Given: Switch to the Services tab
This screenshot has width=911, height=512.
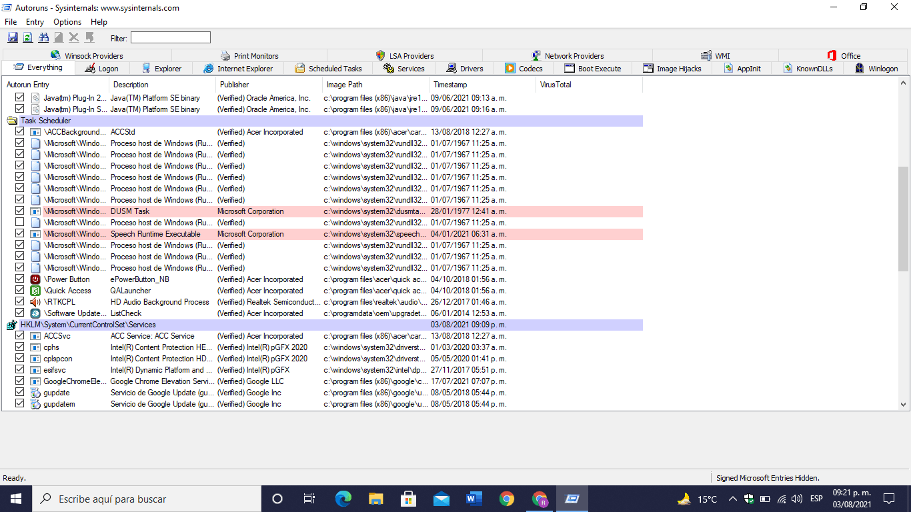Looking at the screenshot, I should [404, 68].
